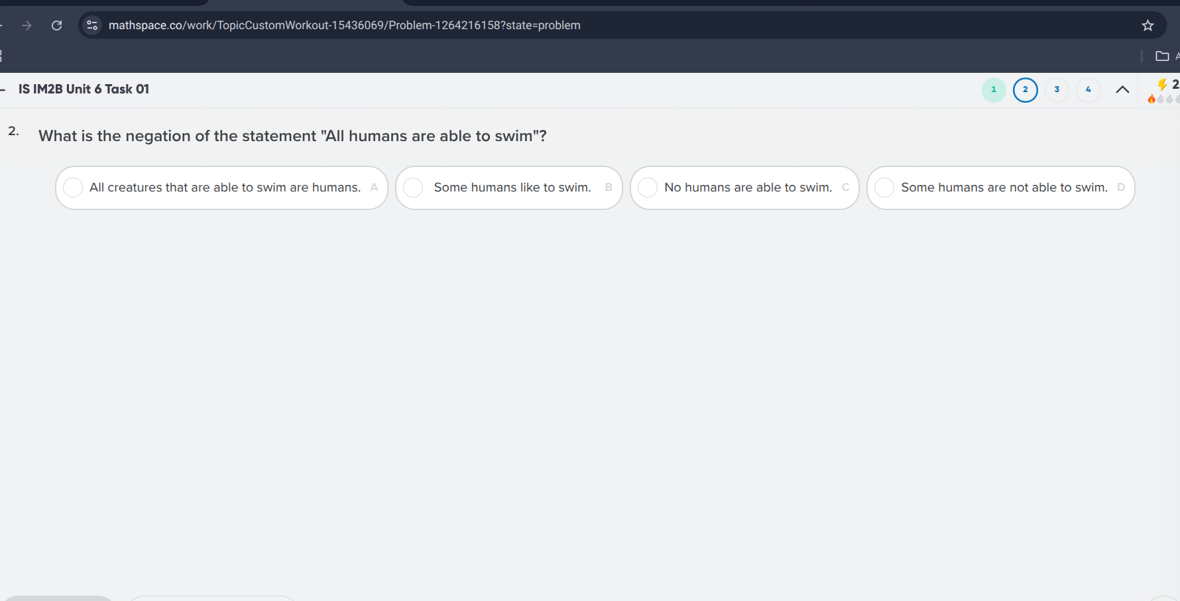The image size is (1180, 601).
Task: Go to question 1 in the navigator
Action: click(993, 89)
